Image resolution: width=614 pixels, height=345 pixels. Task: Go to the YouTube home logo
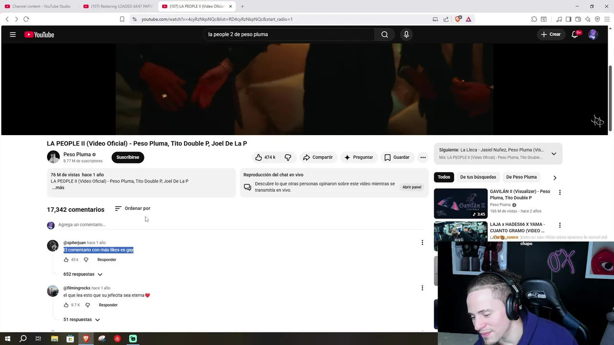39,34
